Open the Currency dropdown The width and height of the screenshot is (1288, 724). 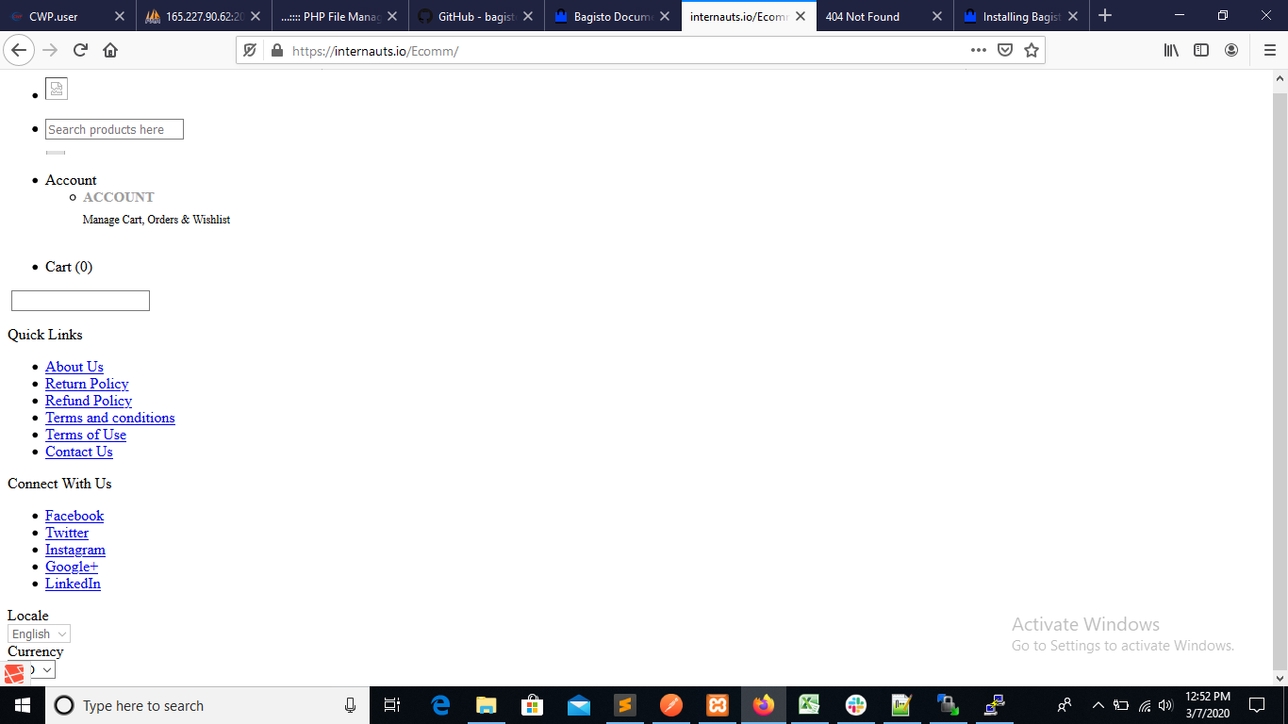coord(31,669)
